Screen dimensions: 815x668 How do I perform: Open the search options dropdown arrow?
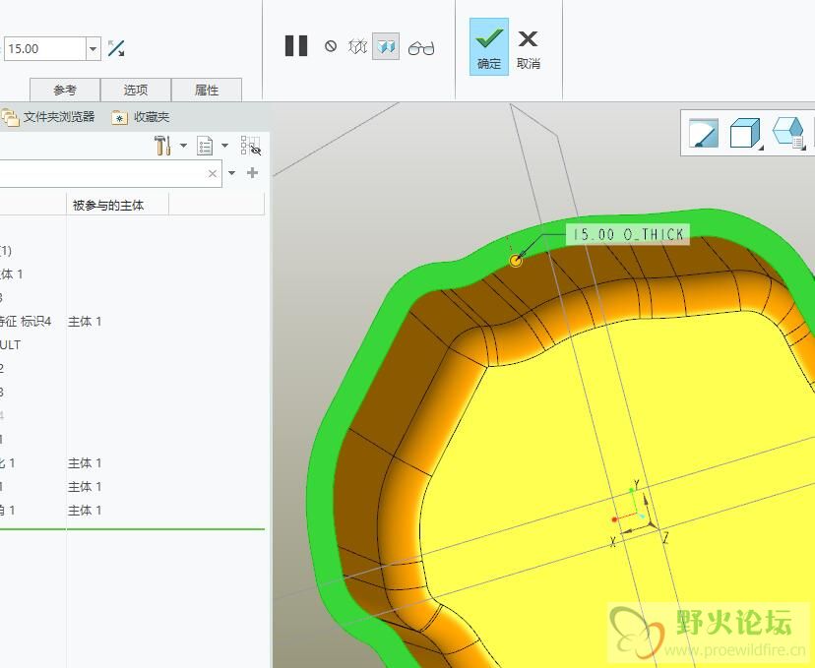[x=232, y=173]
